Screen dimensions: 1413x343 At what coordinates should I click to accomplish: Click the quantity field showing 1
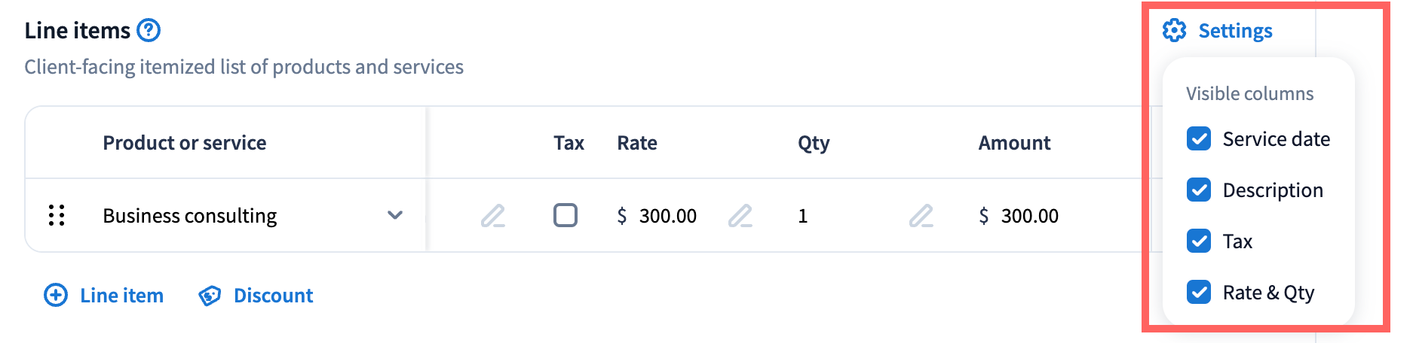(803, 216)
